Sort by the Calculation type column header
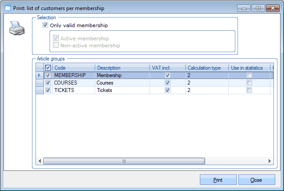This screenshot has width=284, height=191. coord(206,68)
